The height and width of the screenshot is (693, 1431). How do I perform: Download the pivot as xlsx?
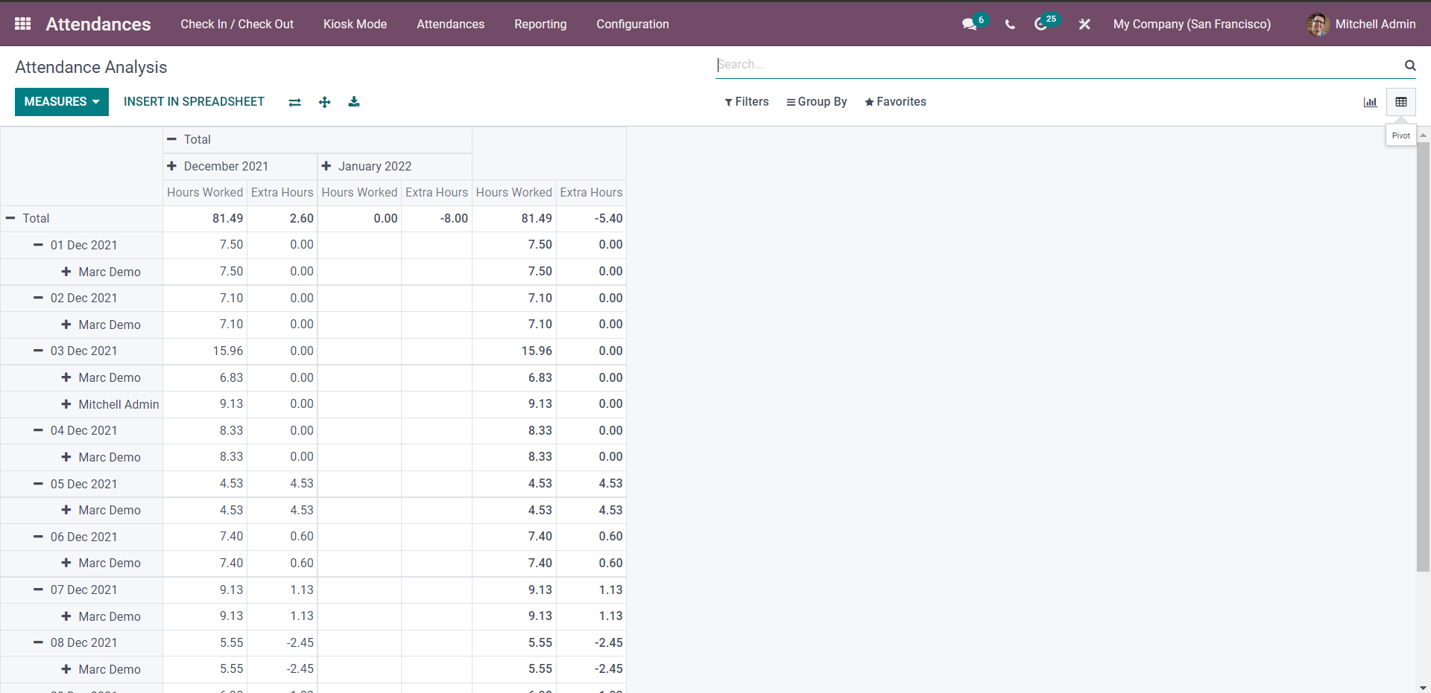click(x=354, y=102)
